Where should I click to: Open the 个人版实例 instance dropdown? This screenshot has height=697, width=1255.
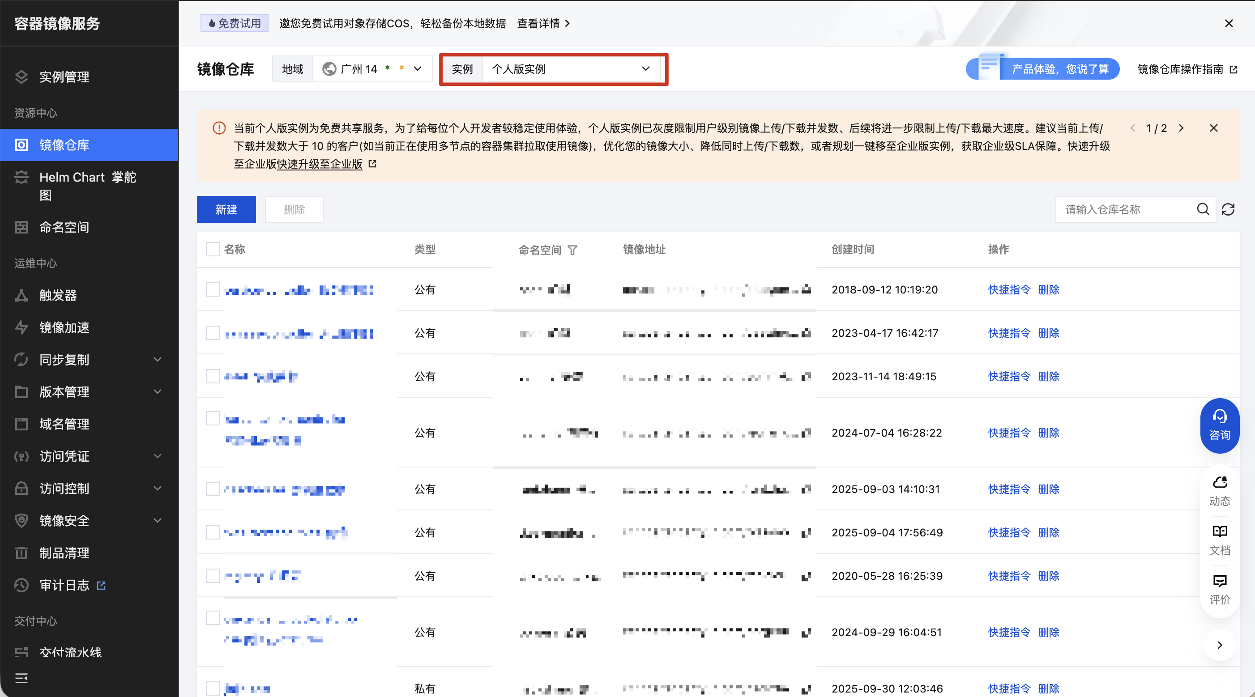pyautogui.click(x=570, y=69)
